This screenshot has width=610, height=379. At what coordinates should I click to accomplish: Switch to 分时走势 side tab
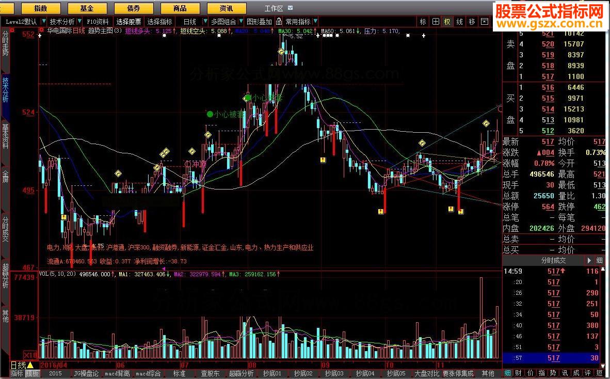6,43
